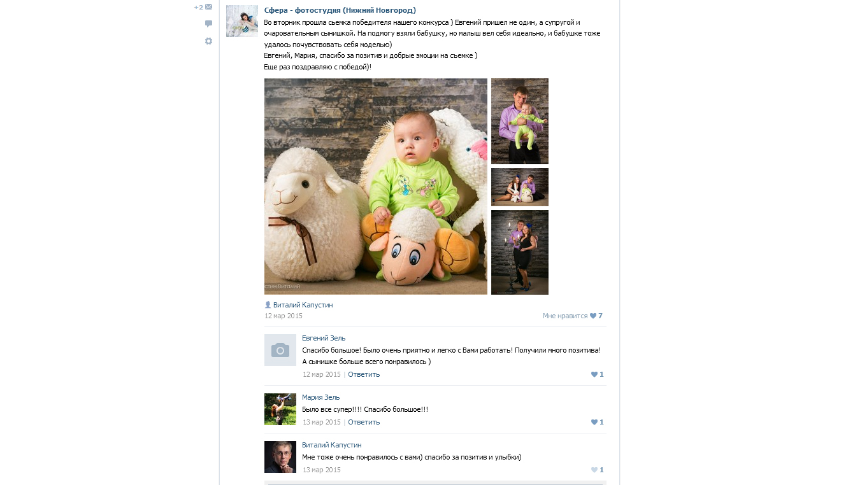Click heart on Виталий Капустин's comment
The image size is (862, 485).
tap(594, 470)
